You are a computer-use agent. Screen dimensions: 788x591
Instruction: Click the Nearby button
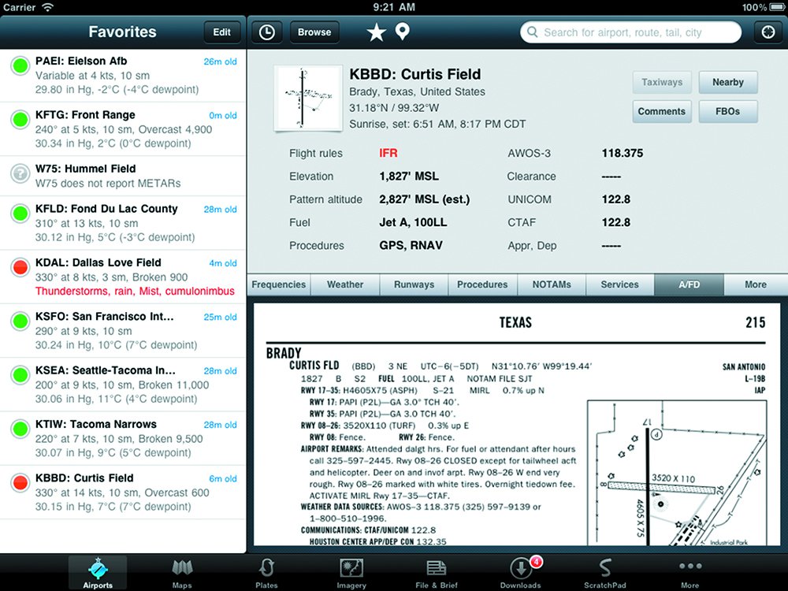click(x=727, y=82)
